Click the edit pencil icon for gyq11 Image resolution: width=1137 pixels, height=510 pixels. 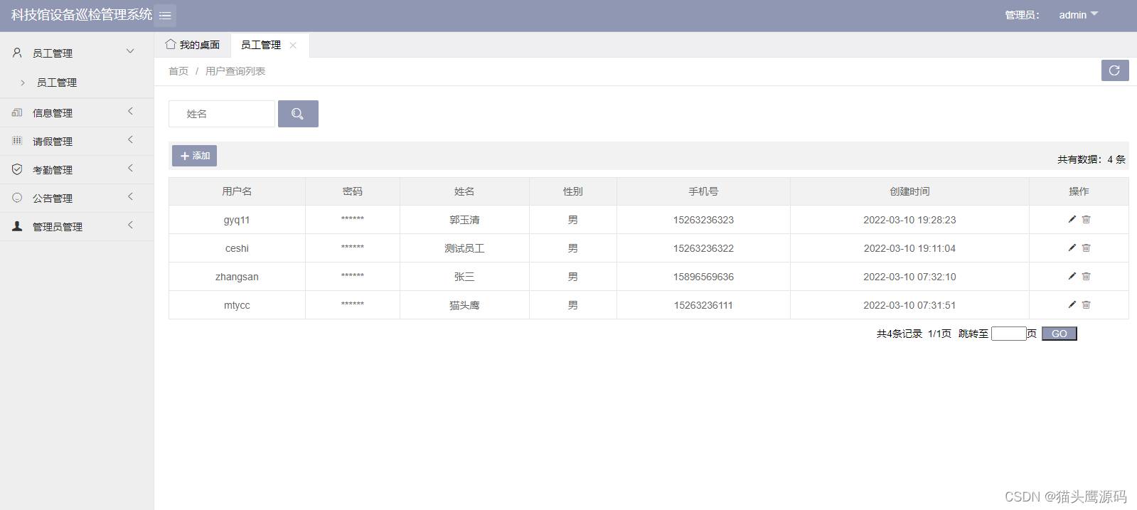click(x=1072, y=219)
